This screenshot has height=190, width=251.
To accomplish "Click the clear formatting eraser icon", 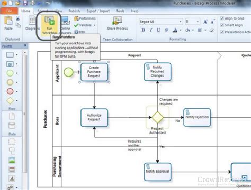I will [212, 30].
